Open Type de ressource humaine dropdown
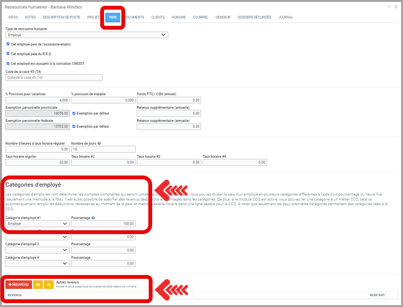Screen dimensions: 403x307 [x=87, y=35]
